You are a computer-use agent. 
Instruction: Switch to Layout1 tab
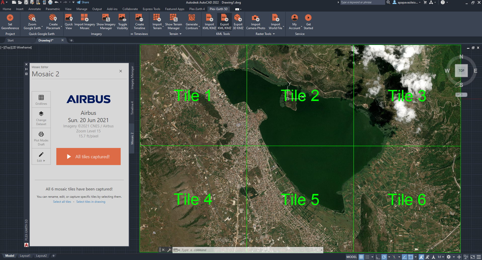(x=25, y=256)
